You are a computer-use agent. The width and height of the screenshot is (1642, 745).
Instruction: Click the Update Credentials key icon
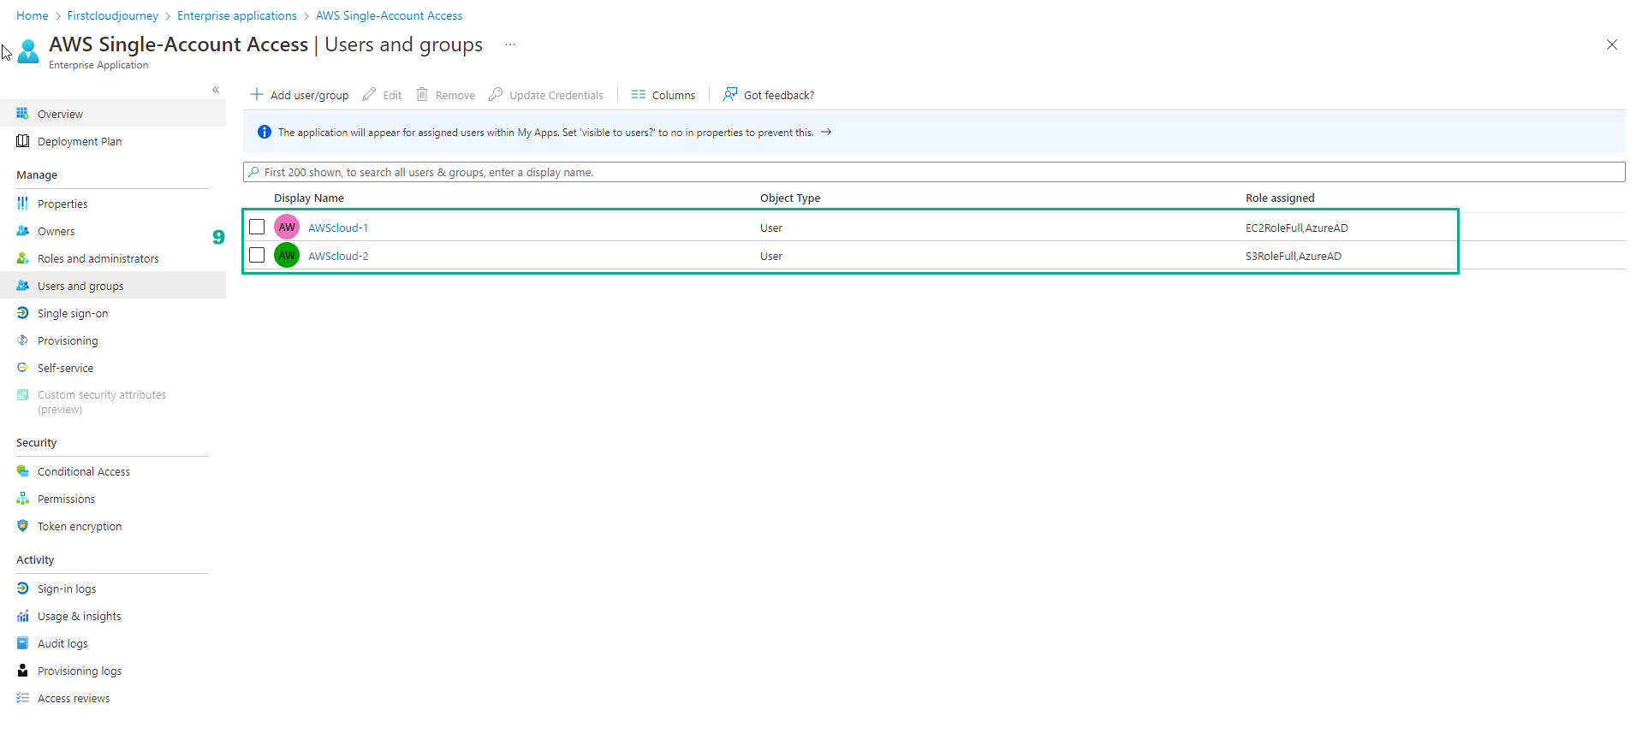496,94
